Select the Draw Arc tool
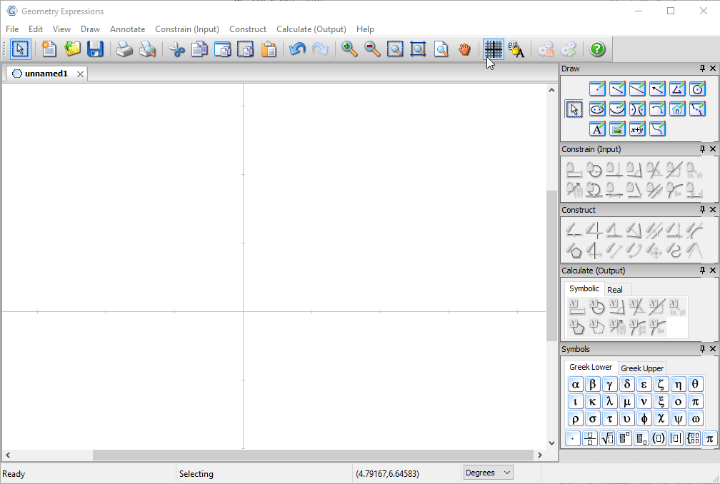The image size is (720, 484). coord(657,109)
